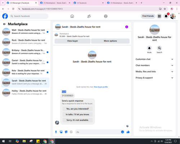Show hidden system tray icons
This screenshot has height=144, width=180.
(152, 141)
